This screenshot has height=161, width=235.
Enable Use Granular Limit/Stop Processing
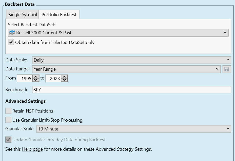click(8, 120)
